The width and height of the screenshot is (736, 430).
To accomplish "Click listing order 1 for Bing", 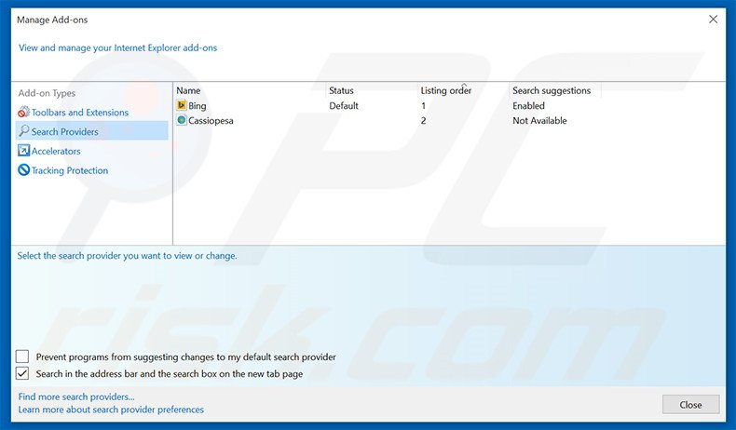I will click(x=423, y=106).
